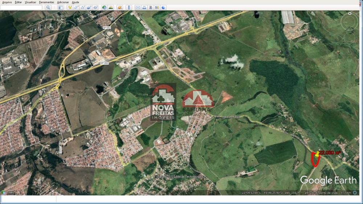
Task: Select the Add Path tool
Action: click(x=83, y=7)
